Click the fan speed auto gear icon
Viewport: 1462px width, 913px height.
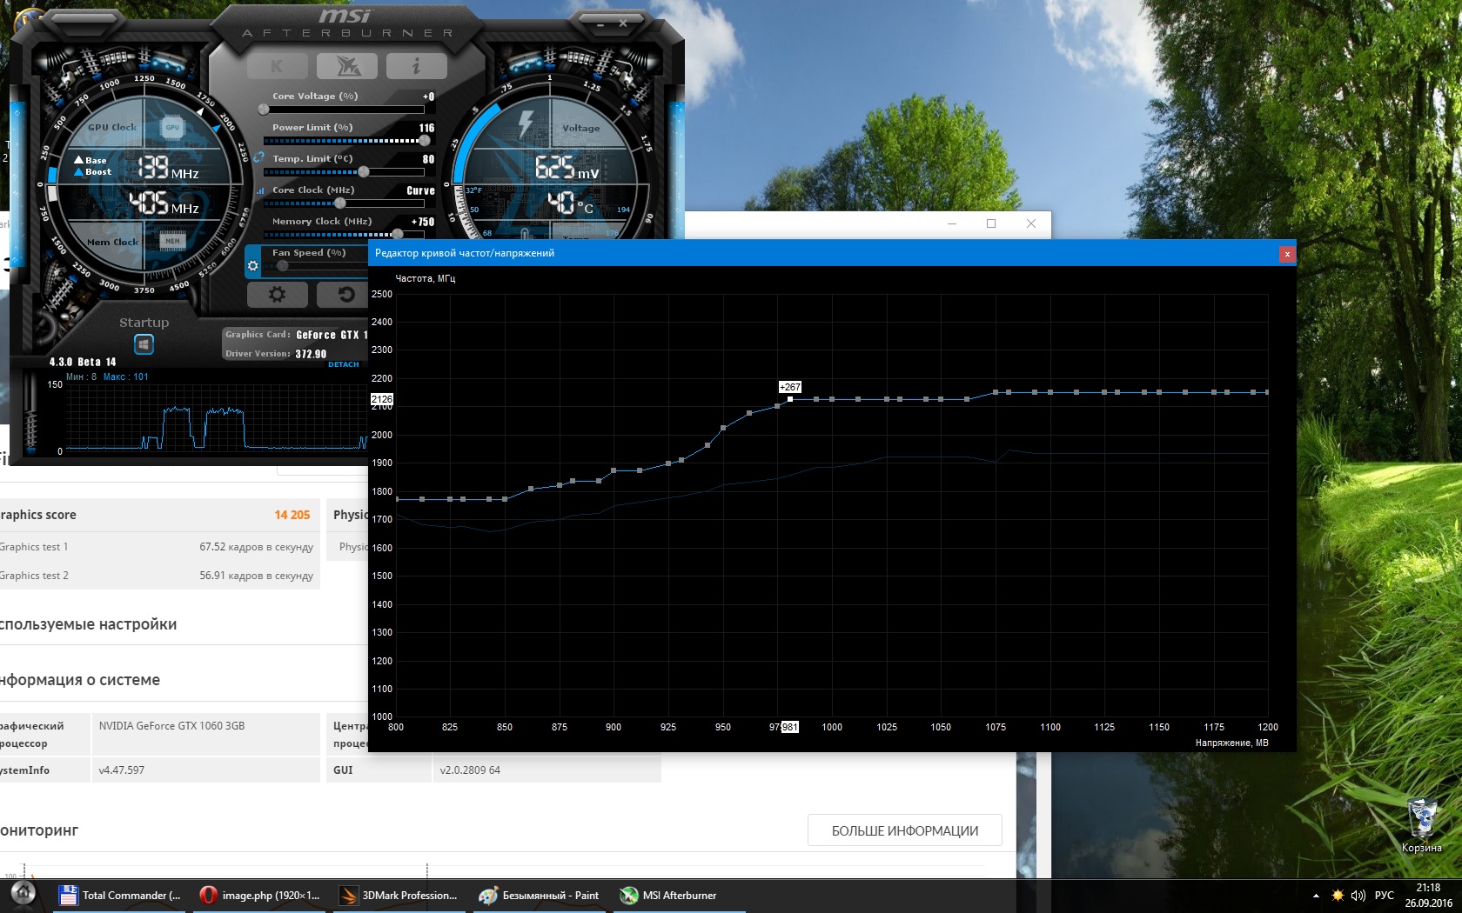pos(253,266)
